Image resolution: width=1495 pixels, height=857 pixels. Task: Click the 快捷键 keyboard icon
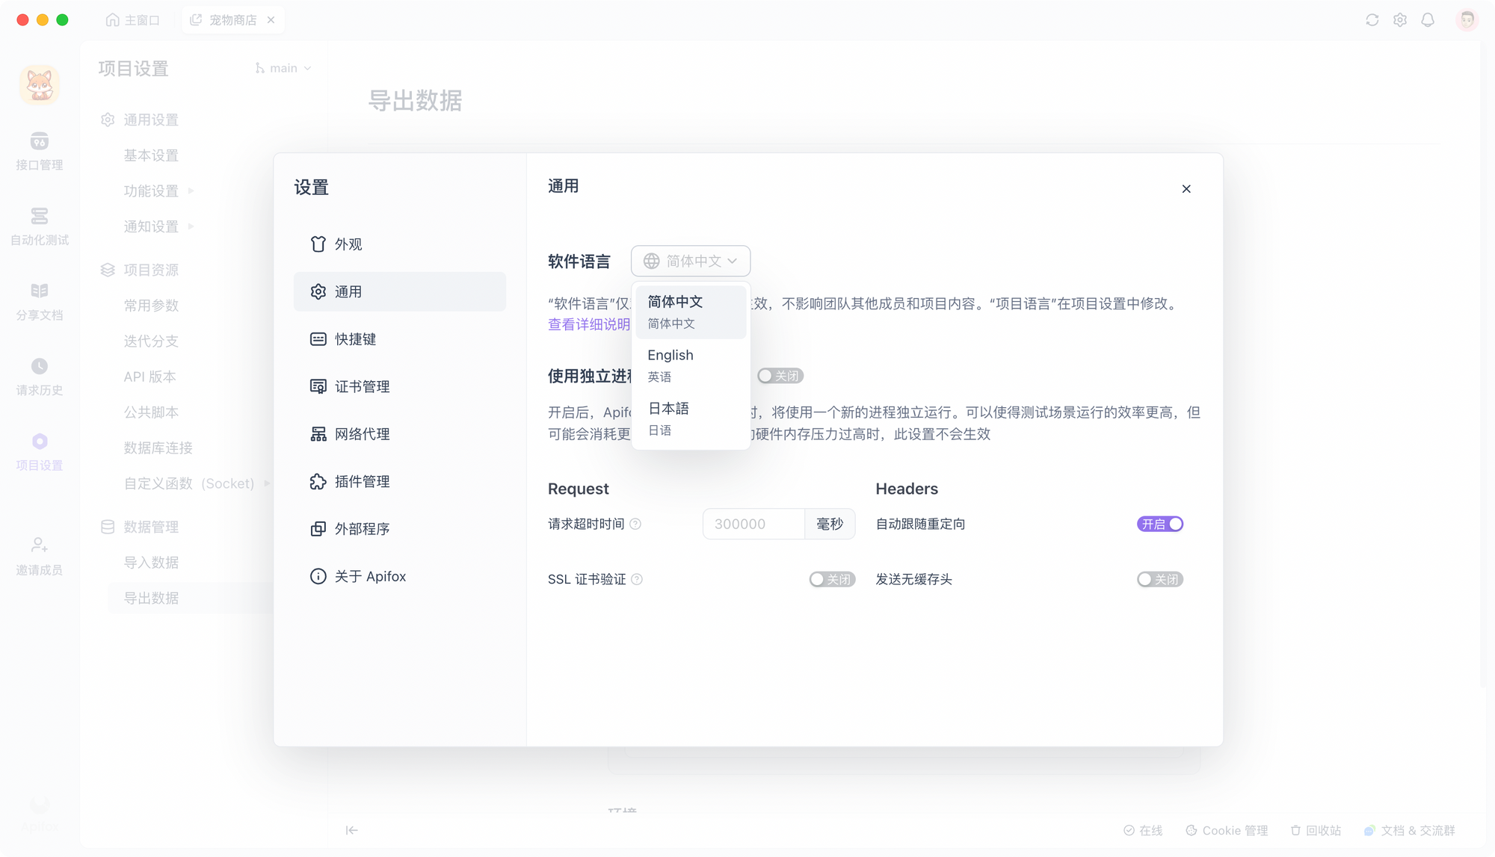pyautogui.click(x=318, y=339)
